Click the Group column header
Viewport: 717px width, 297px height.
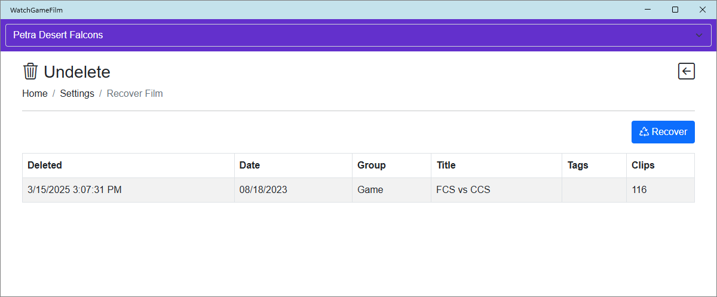[x=372, y=166]
